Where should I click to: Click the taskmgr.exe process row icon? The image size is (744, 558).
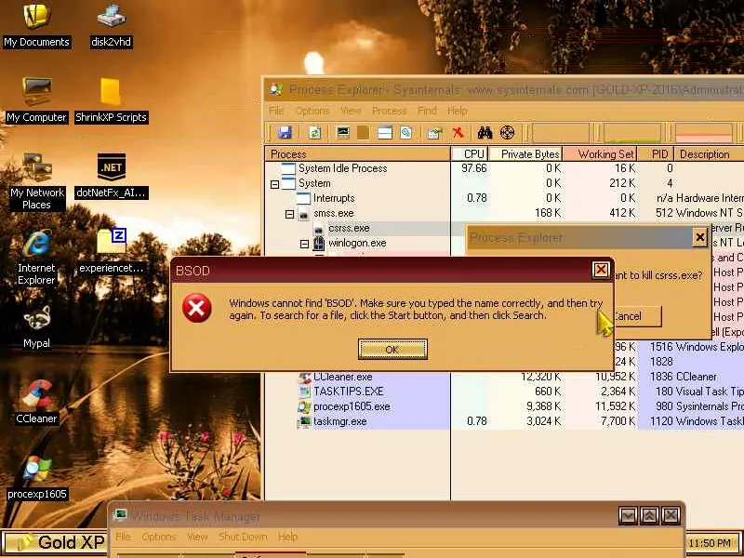[304, 421]
